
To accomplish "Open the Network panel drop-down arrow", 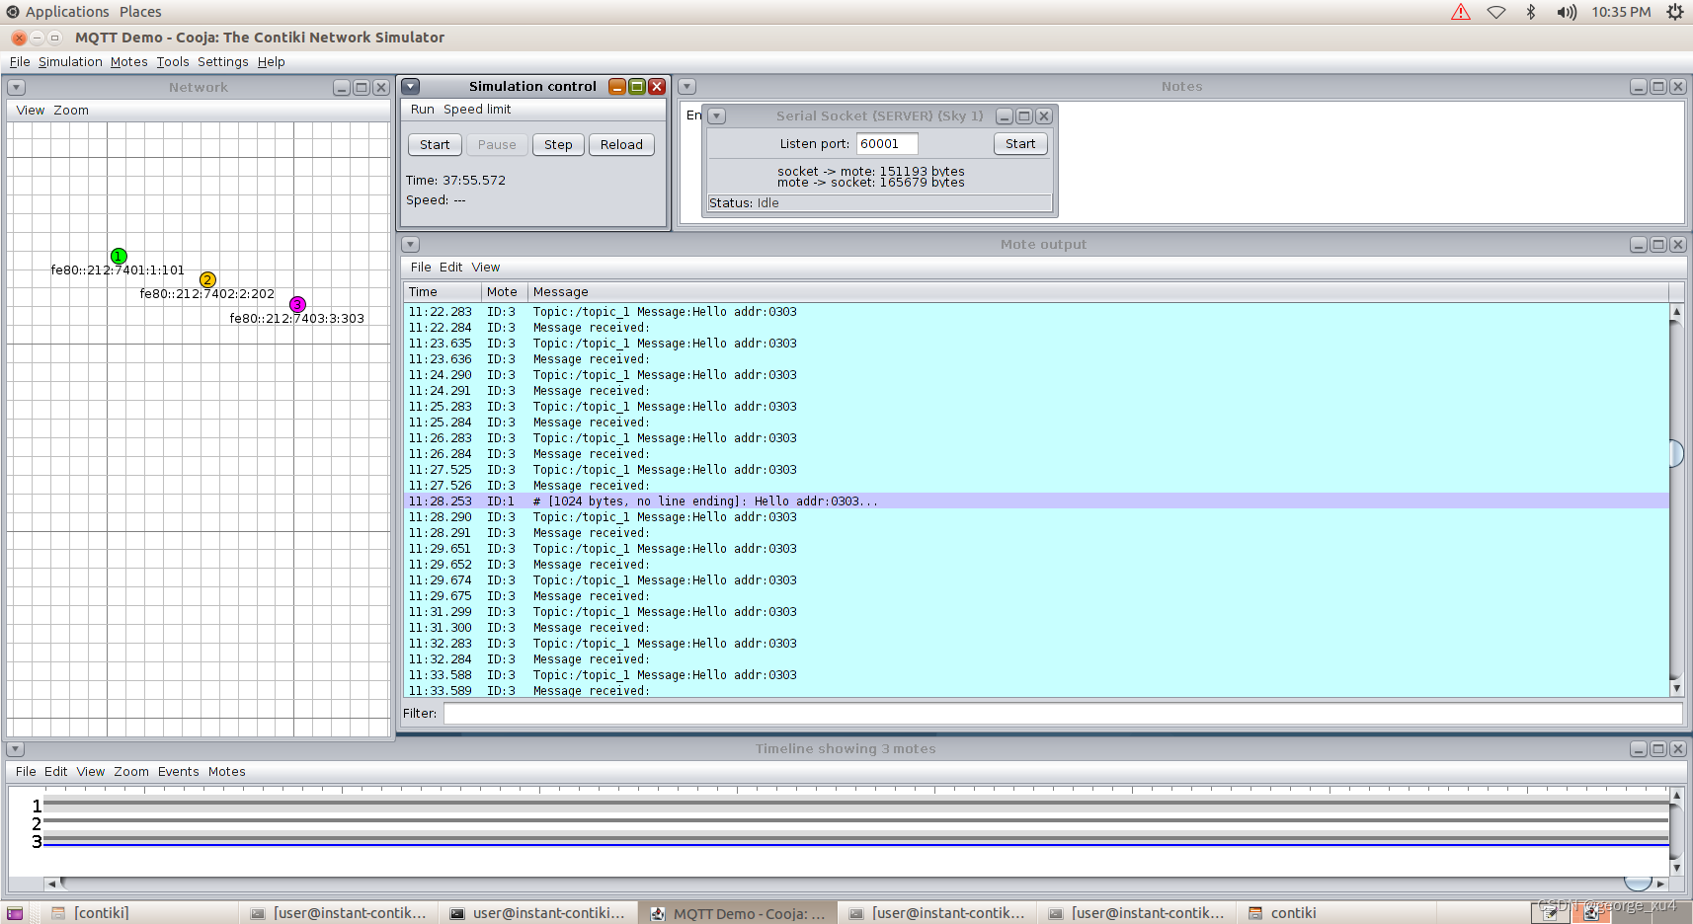I will click(x=15, y=87).
